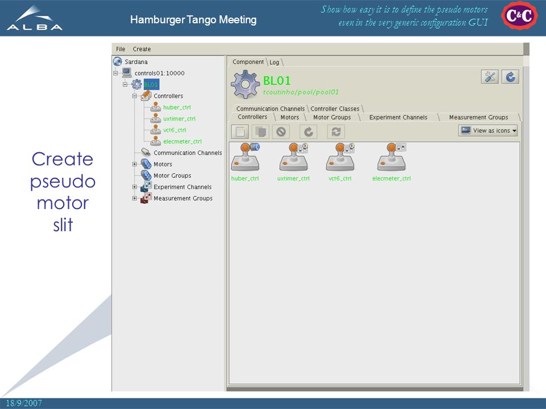
Task: Click the tcoutinho/pool/pool01 device name text
Action: coord(300,92)
